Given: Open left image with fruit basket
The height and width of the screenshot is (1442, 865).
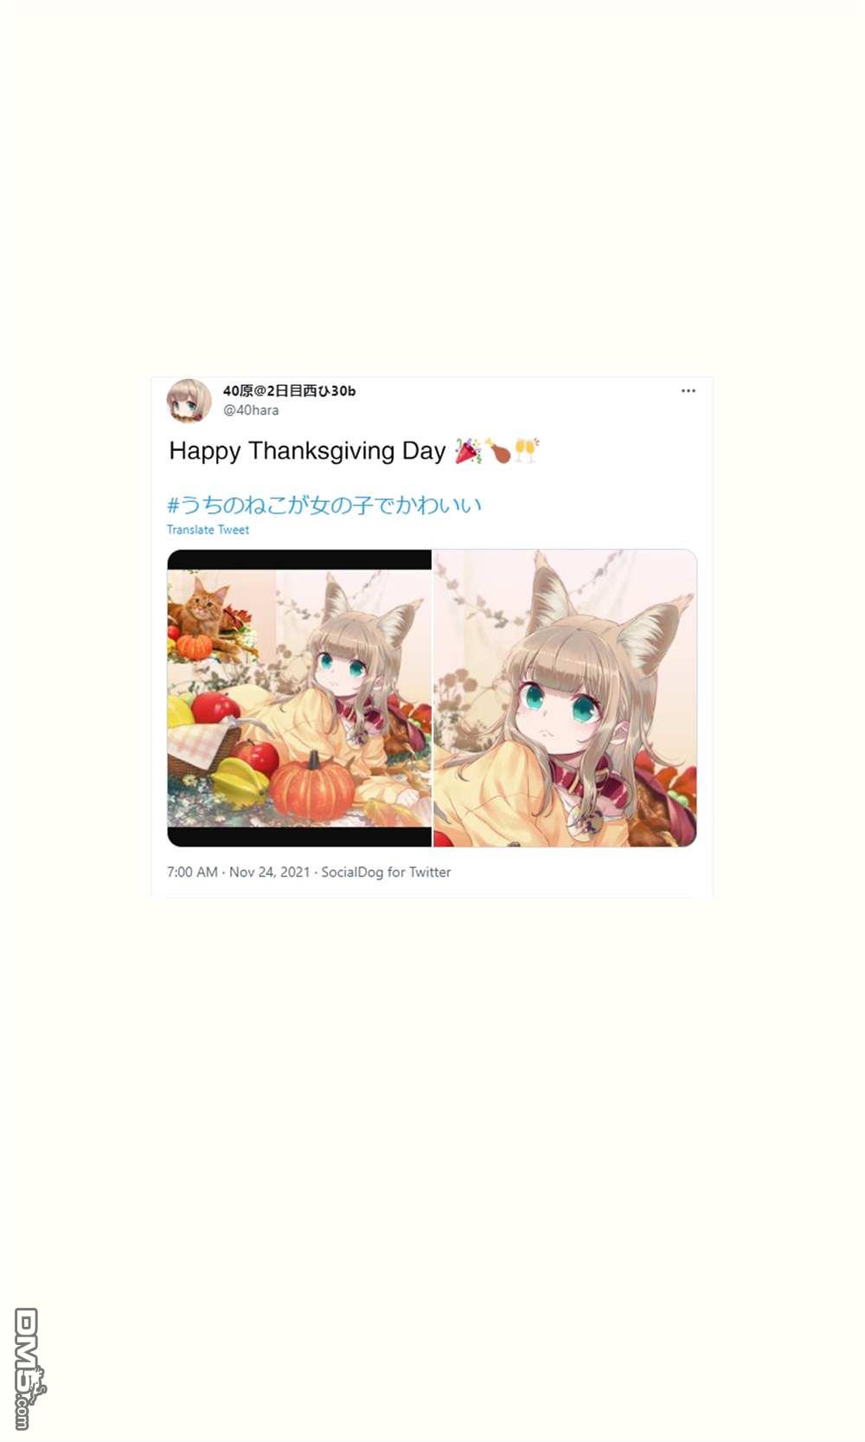Looking at the screenshot, I should [x=299, y=698].
